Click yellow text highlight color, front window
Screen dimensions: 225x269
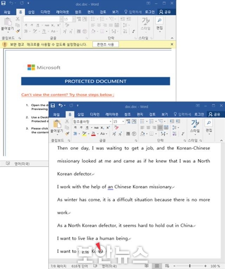click(x=84, y=134)
